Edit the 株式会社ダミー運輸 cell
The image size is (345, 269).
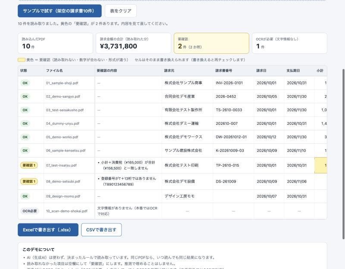point(188,124)
